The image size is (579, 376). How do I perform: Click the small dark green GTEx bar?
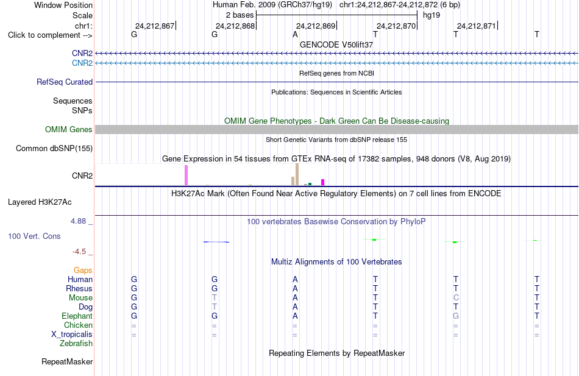tap(310, 184)
